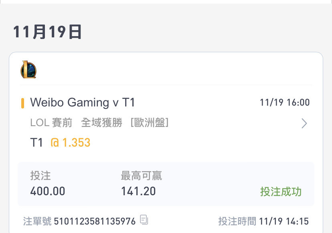Click the T1 pick name
The height and width of the screenshot is (233, 332).
tap(36, 142)
